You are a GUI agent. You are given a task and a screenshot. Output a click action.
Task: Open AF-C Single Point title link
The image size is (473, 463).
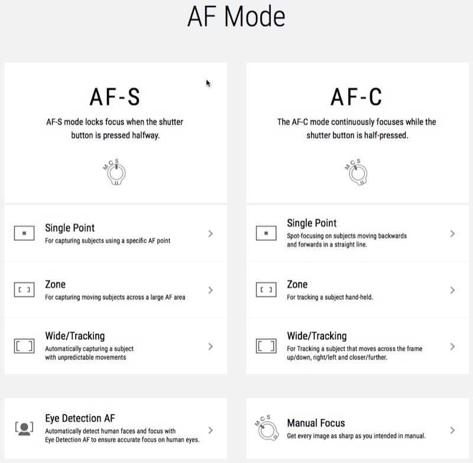tap(312, 223)
